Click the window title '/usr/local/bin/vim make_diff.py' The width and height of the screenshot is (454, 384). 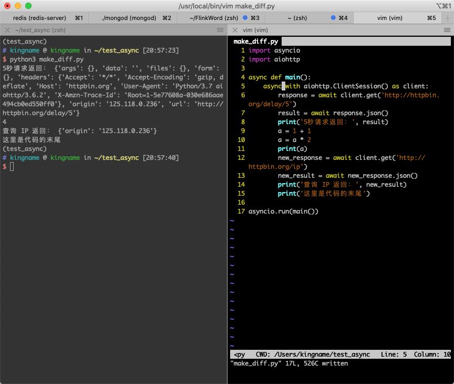pos(226,6)
